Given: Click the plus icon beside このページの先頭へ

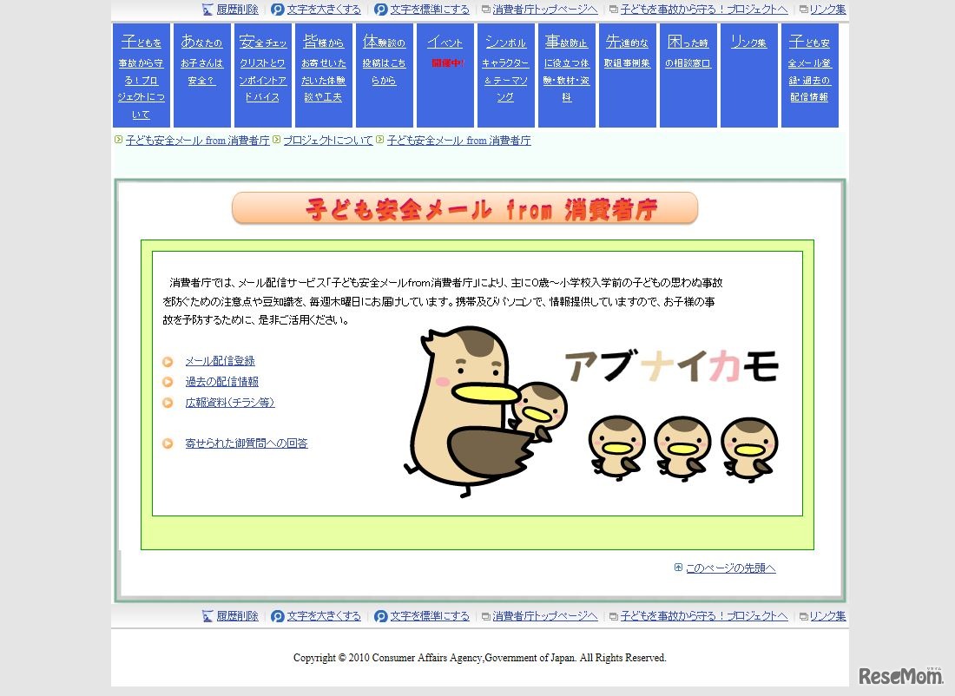Looking at the screenshot, I should tap(678, 567).
